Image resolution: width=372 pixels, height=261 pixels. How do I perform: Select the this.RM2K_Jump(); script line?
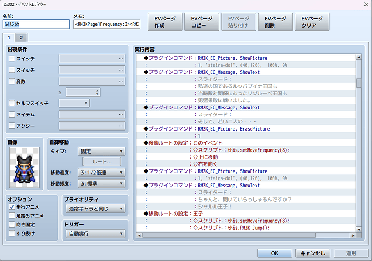click(x=246, y=228)
